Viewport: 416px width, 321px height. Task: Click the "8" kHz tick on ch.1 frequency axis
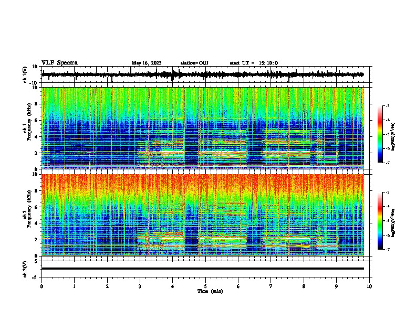coord(36,104)
